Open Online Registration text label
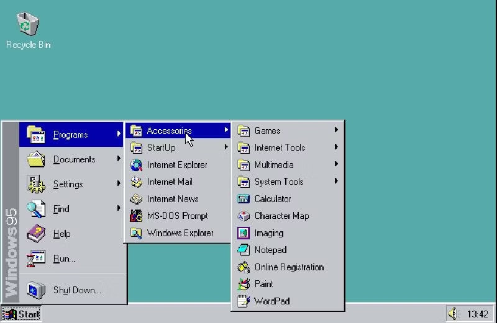The height and width of the screenshot is (323, 497). [289, 267]
